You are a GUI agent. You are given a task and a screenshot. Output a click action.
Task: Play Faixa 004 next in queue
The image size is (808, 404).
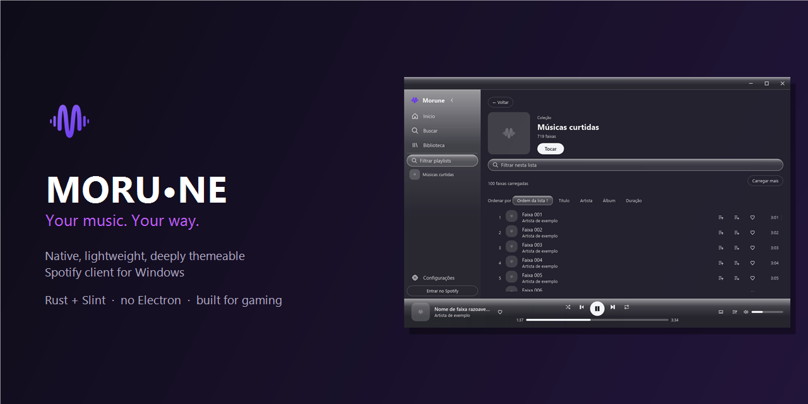(721, 263)
